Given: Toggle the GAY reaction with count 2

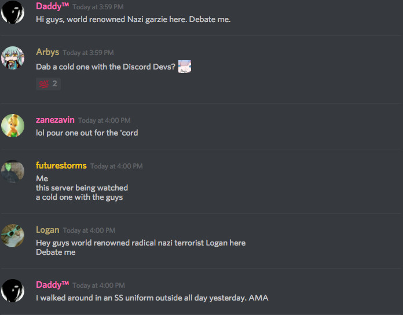Looking at the screenshot, I should click(x=48, y=84).
